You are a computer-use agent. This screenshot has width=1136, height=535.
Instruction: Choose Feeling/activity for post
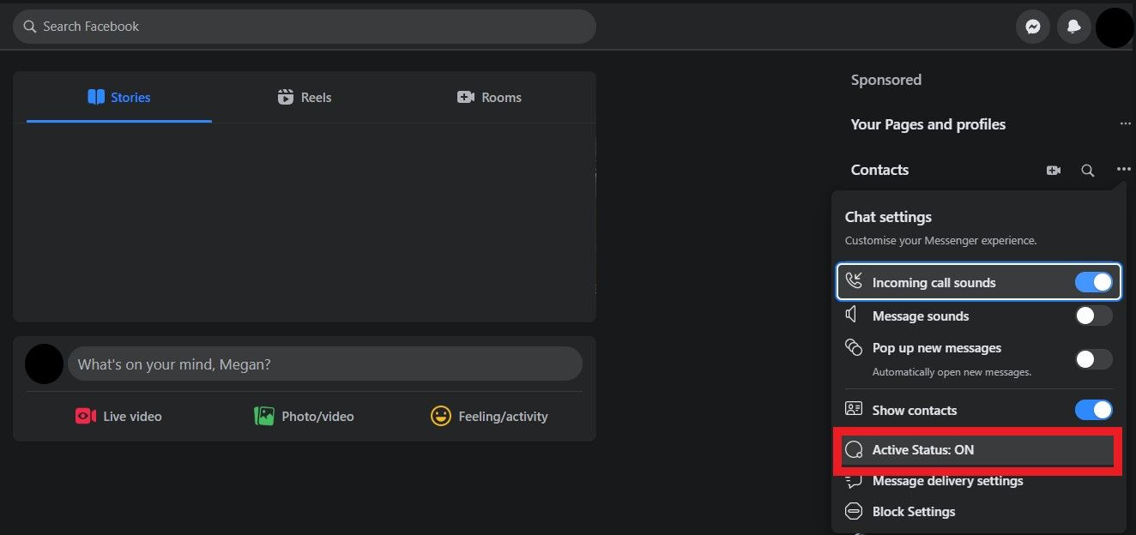(x=490, y=417)
